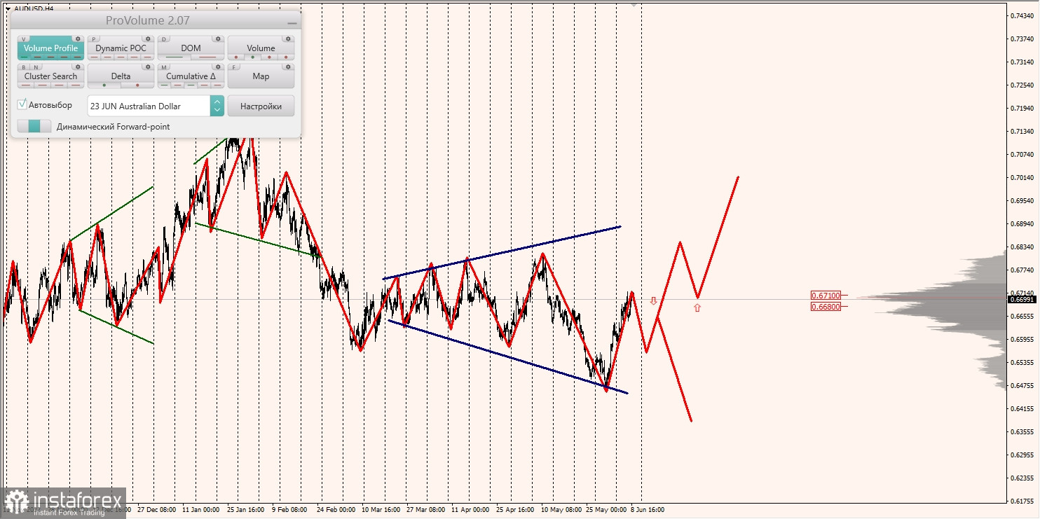Image resolution: width=1040 pixels, height=519 pixels.
Task: Click the F hotkey badge on Map
Action: tap(234, 67)
